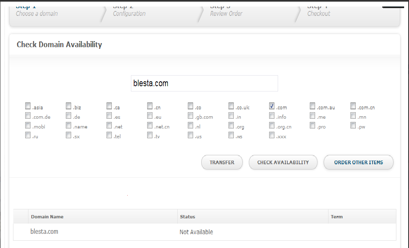Enable the .asia extension checkbox

[28, 106]
